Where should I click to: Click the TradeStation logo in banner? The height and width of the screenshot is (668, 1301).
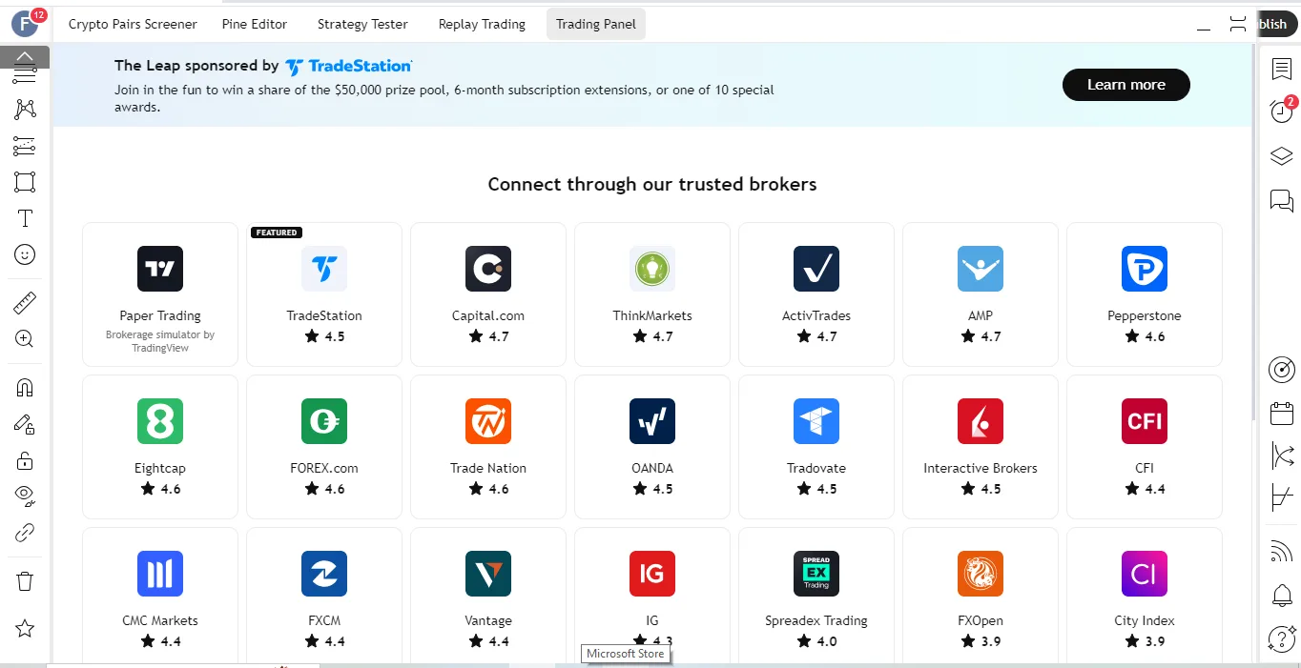pos(349,66)
